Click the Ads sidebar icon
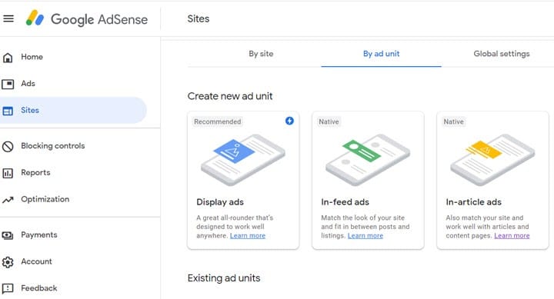Image resolution: width=554 pixels, height=299 pixels. [8, 84]
